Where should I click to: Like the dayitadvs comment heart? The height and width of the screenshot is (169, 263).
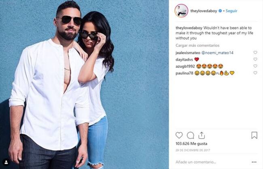click(255, 59)
